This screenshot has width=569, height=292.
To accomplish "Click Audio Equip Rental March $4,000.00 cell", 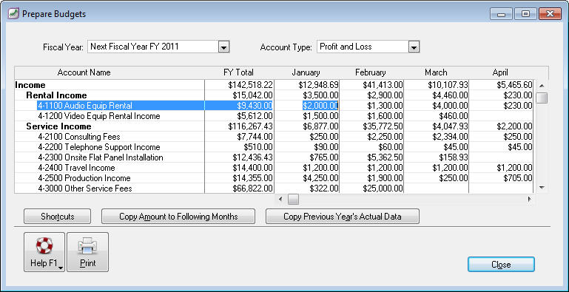I will coord(437,106).
